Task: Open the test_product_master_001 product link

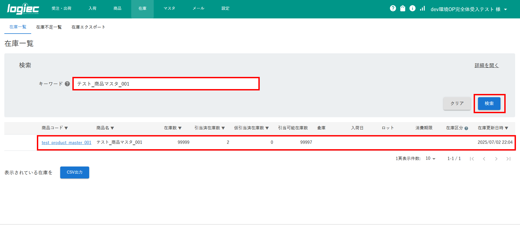Action: pos(66,142)
